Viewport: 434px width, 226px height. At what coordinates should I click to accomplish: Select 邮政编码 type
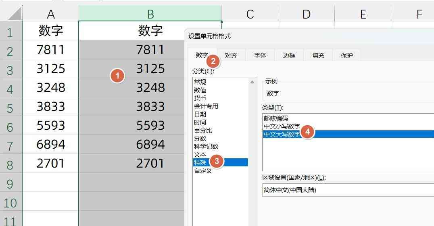[348, 118]
